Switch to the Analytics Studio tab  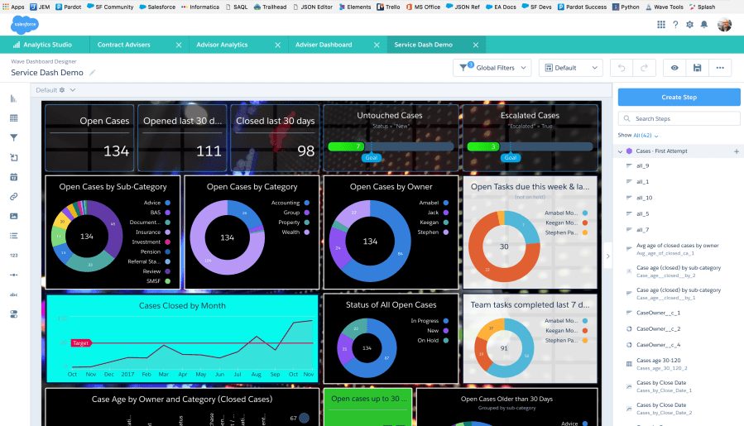click(x=43, y=45)
